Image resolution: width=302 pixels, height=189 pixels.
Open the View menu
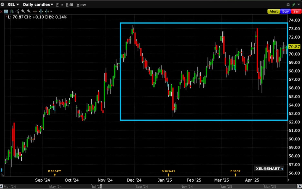pyautogui.click(x=81, y=4)
